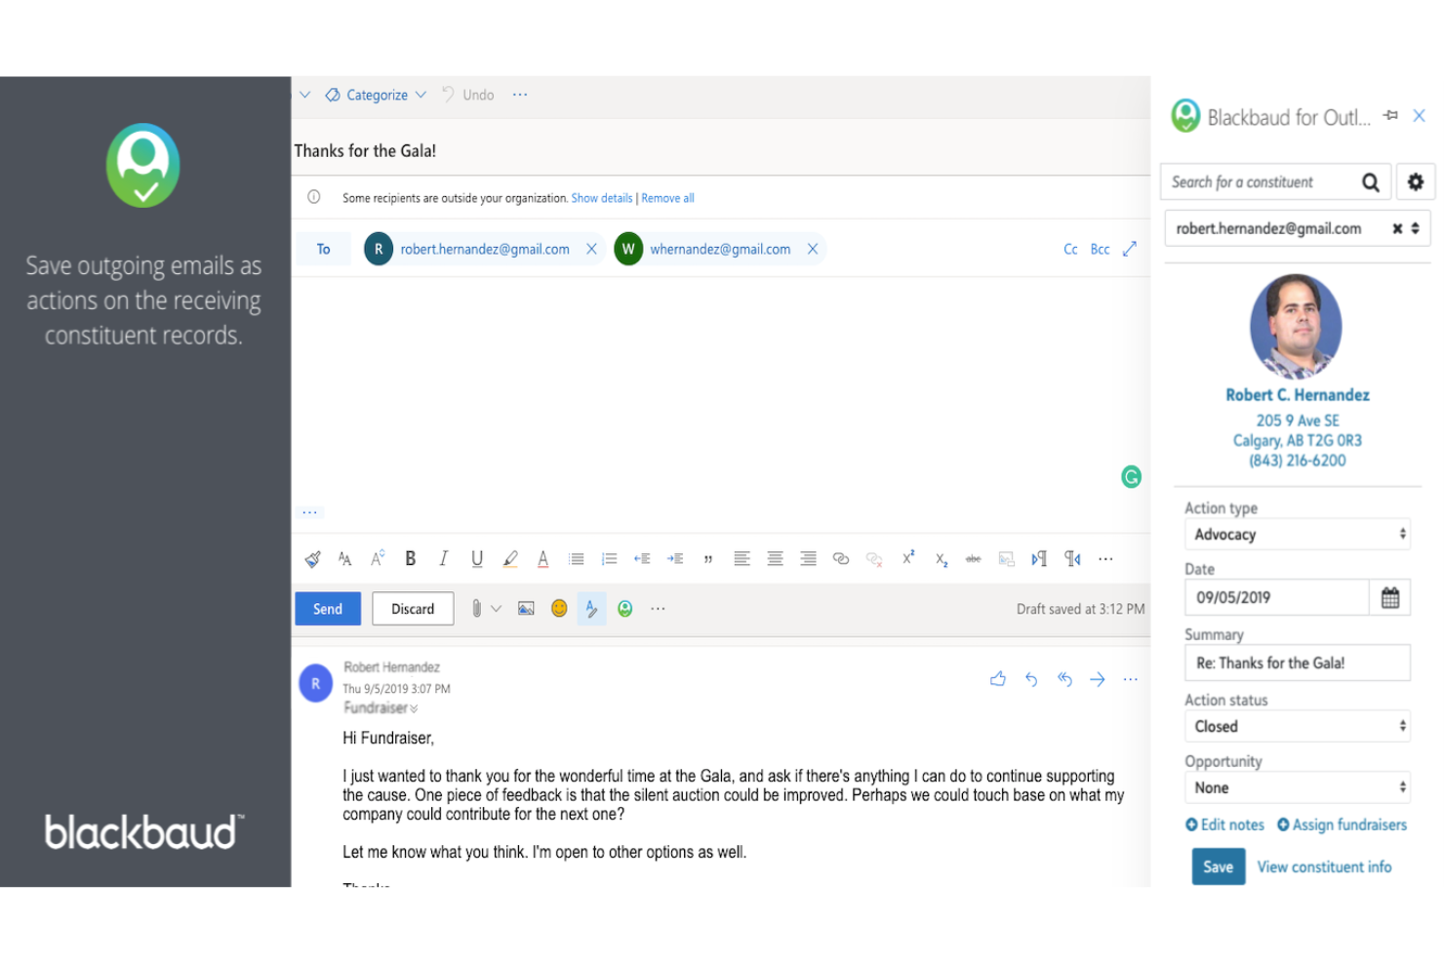Reply to Robert Hernandez's message
1444x963 pixels.
1031,679
